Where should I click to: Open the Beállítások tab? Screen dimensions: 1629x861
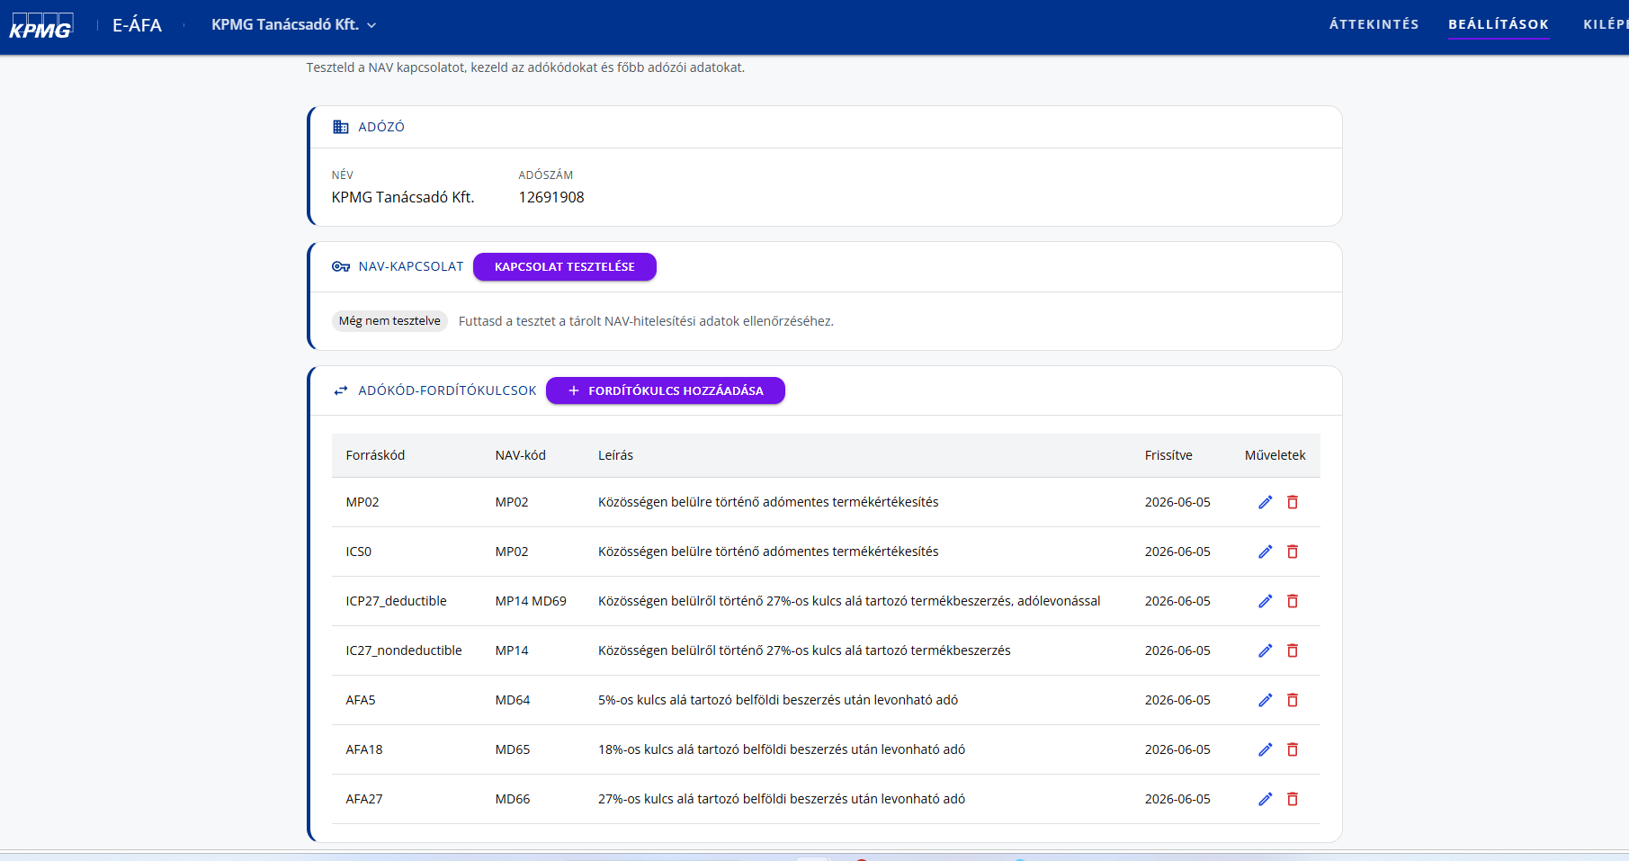click(x=1498, y=24)
